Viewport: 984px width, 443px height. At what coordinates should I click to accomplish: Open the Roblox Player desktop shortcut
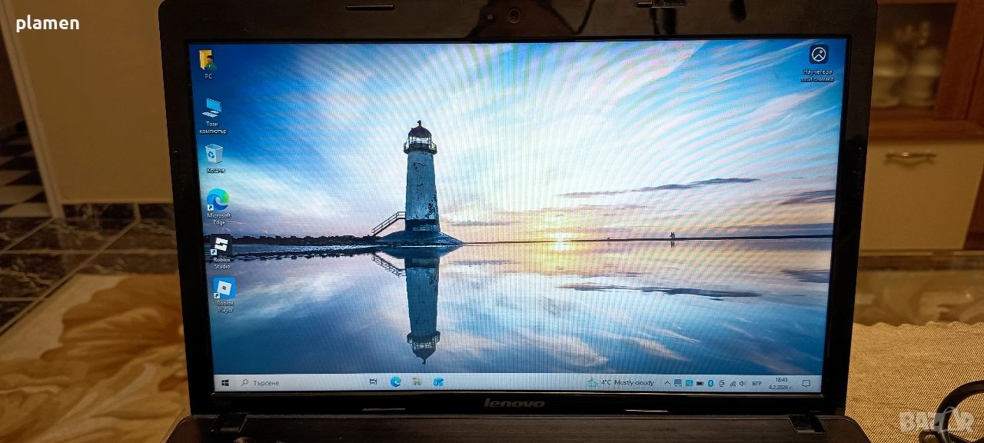[x=224, y=288]
